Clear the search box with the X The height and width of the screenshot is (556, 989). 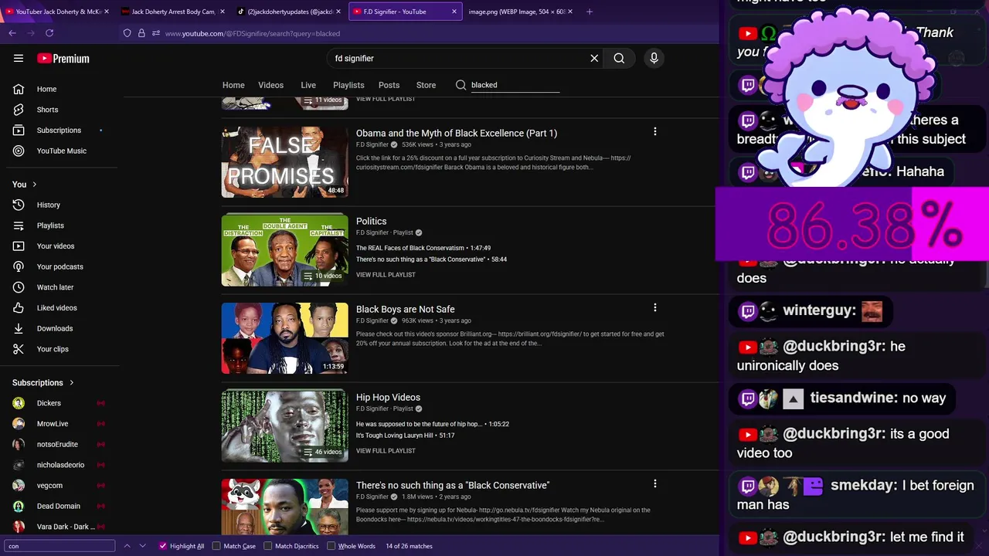pyautogui.click(x=594, y=58)
